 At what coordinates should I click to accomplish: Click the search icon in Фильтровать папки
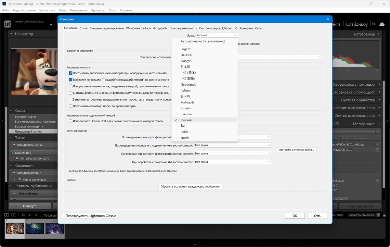point(14,145)
